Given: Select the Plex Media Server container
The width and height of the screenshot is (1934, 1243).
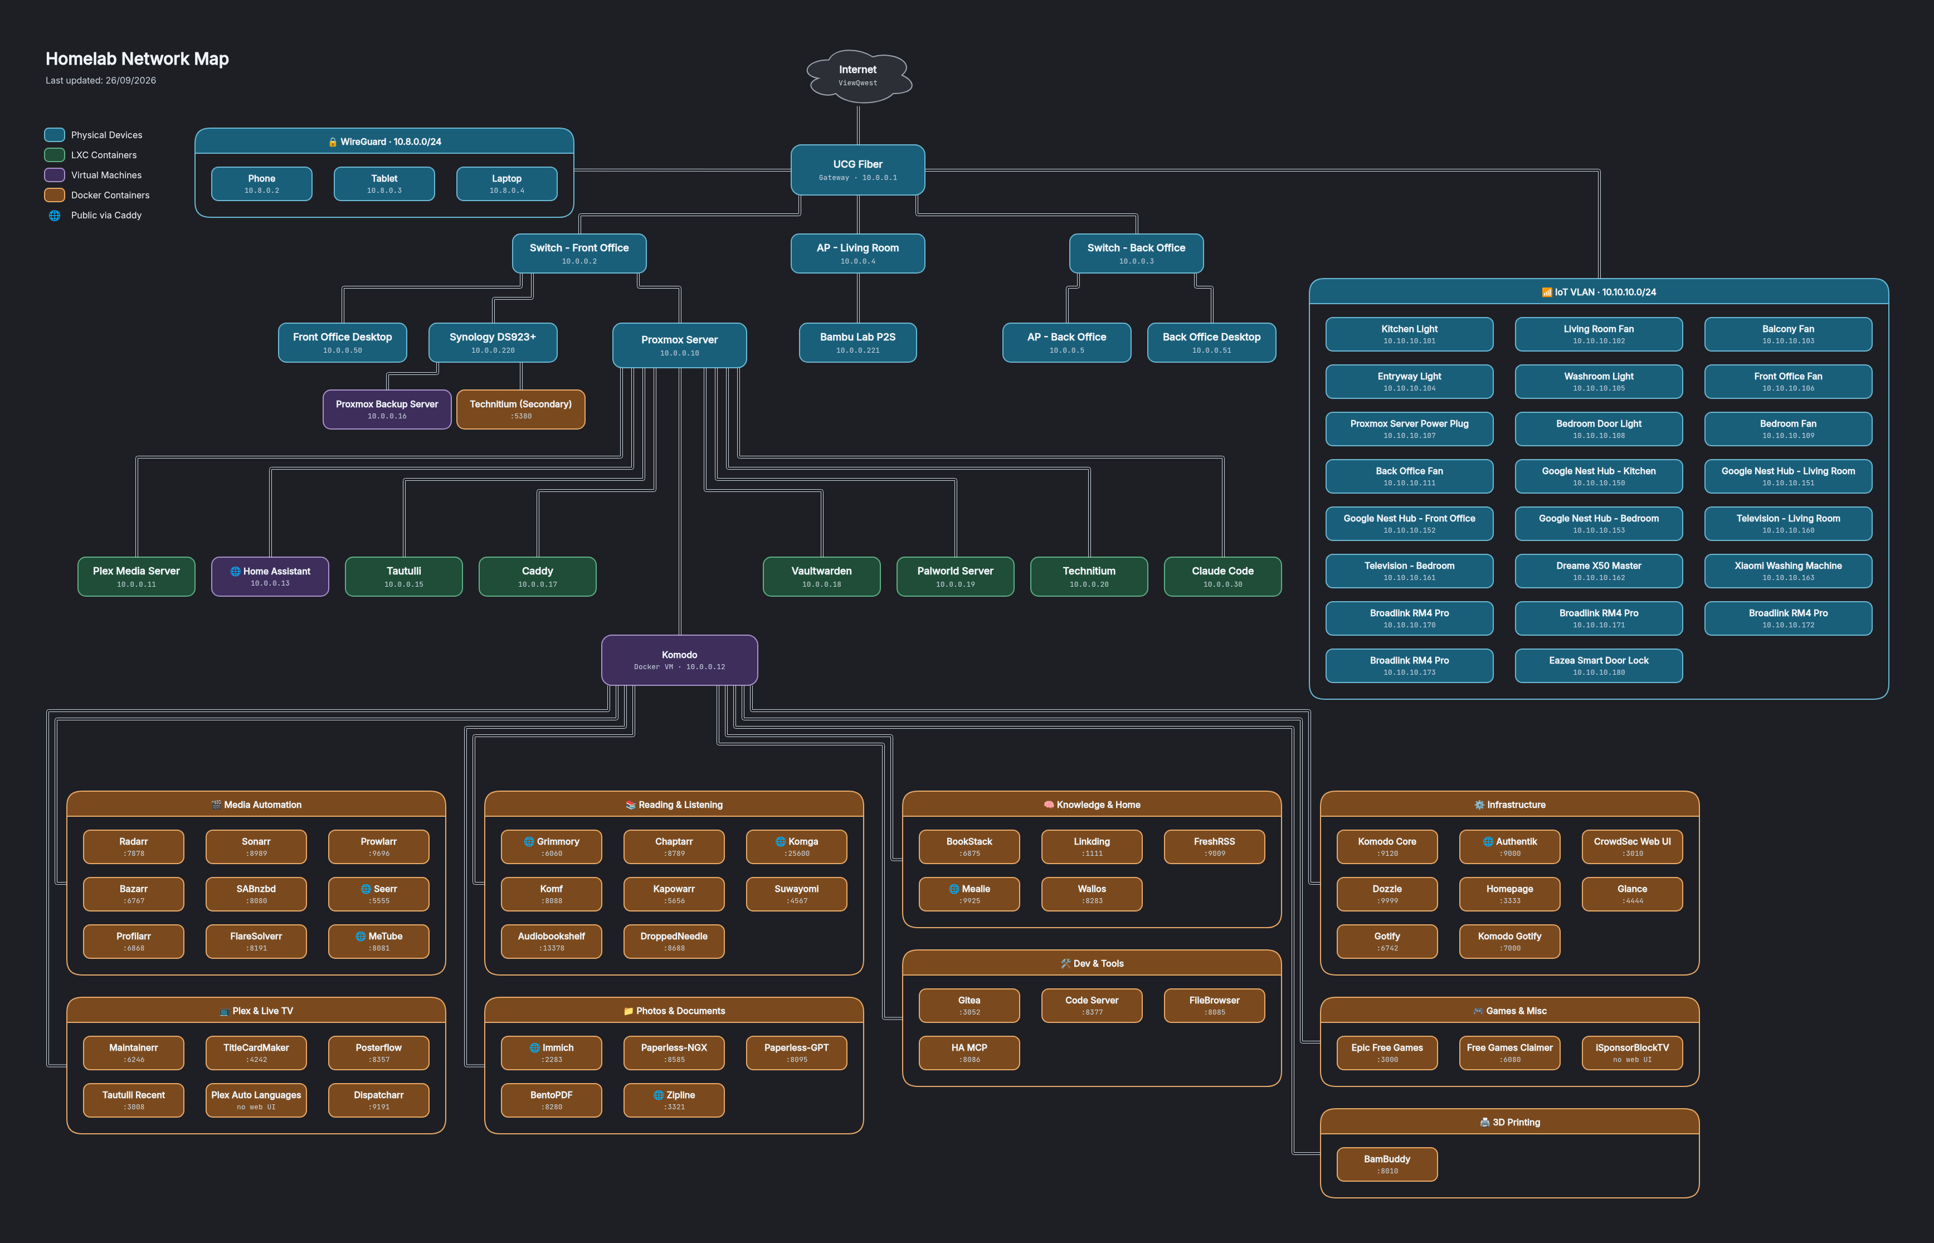Looking at the screenshot, I should click(x=137, y=576).
